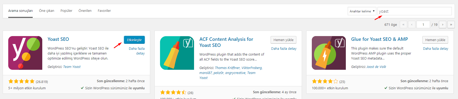Screen dimensions: 458x99
Task: Go to the next results page arrow
Action: pos(443,24)
